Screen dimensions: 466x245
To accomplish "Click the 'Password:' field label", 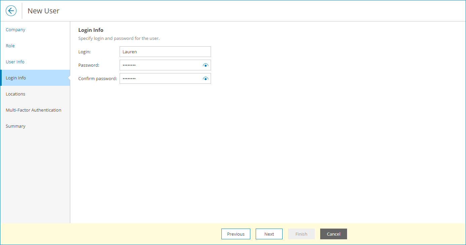I will pos(89,65).
